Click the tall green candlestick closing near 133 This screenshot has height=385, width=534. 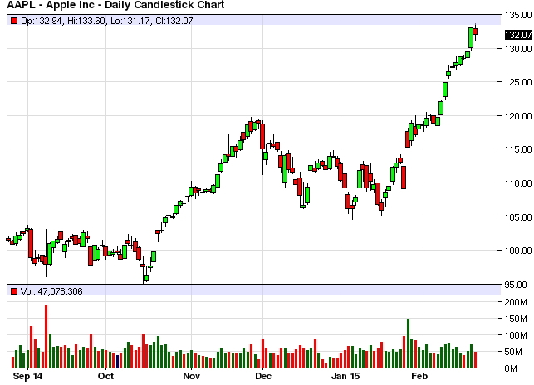471,38
